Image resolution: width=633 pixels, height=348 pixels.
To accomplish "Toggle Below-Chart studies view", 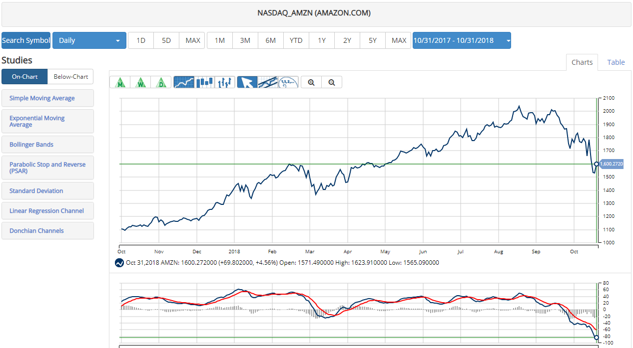I will coord(70,77).
